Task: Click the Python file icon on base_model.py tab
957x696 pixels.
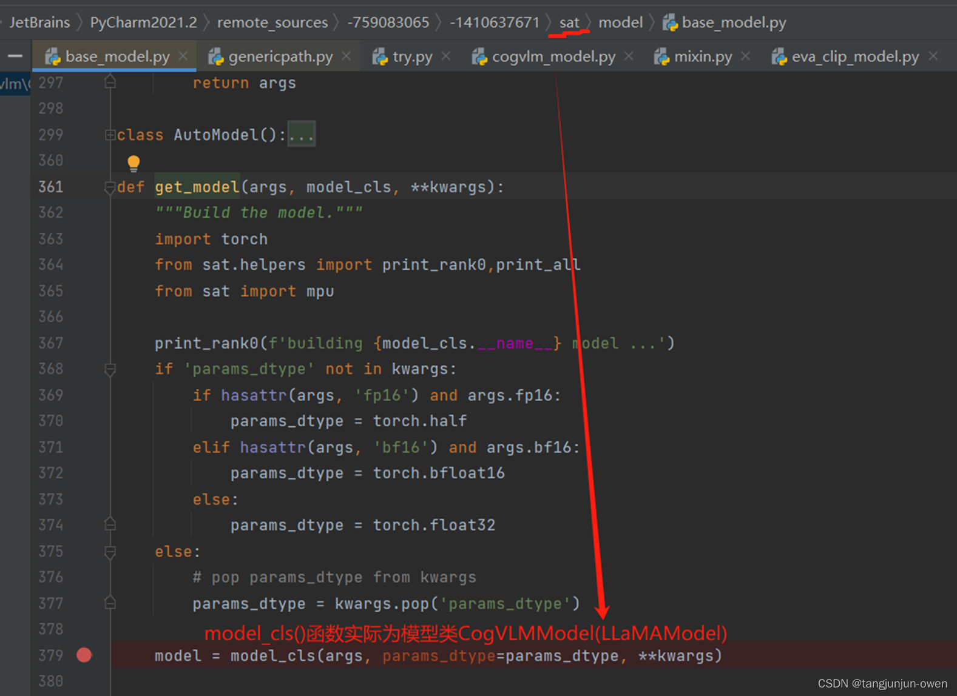Action: click(x=53, y=57)
